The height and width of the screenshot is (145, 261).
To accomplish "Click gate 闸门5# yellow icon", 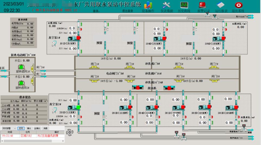I will [x=179, y=67].
